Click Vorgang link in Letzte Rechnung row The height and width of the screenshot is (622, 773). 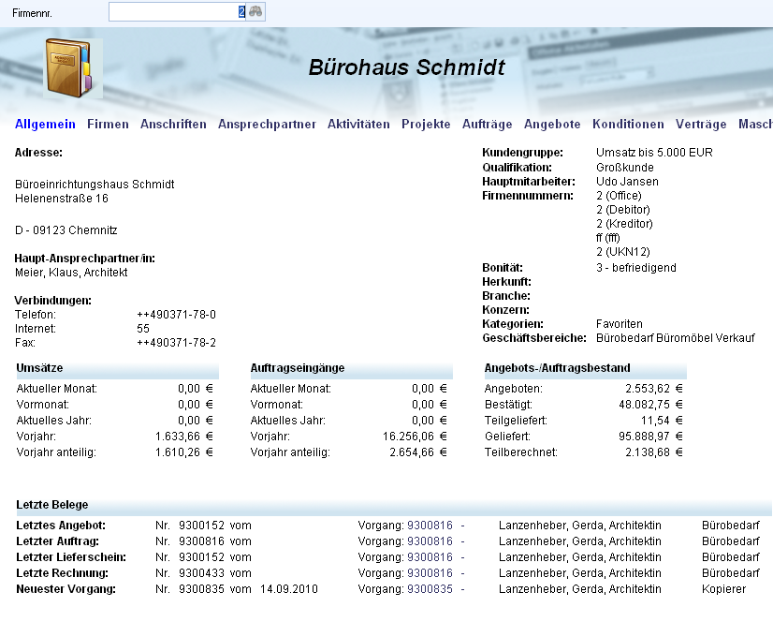coord(430,573)
